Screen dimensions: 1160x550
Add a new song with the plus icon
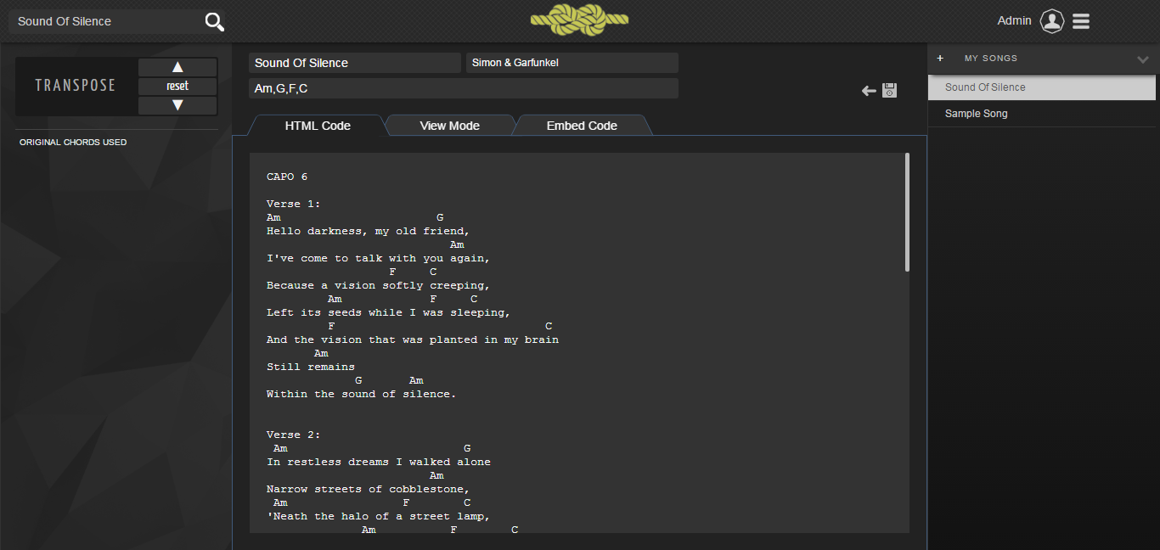point(940,59)
